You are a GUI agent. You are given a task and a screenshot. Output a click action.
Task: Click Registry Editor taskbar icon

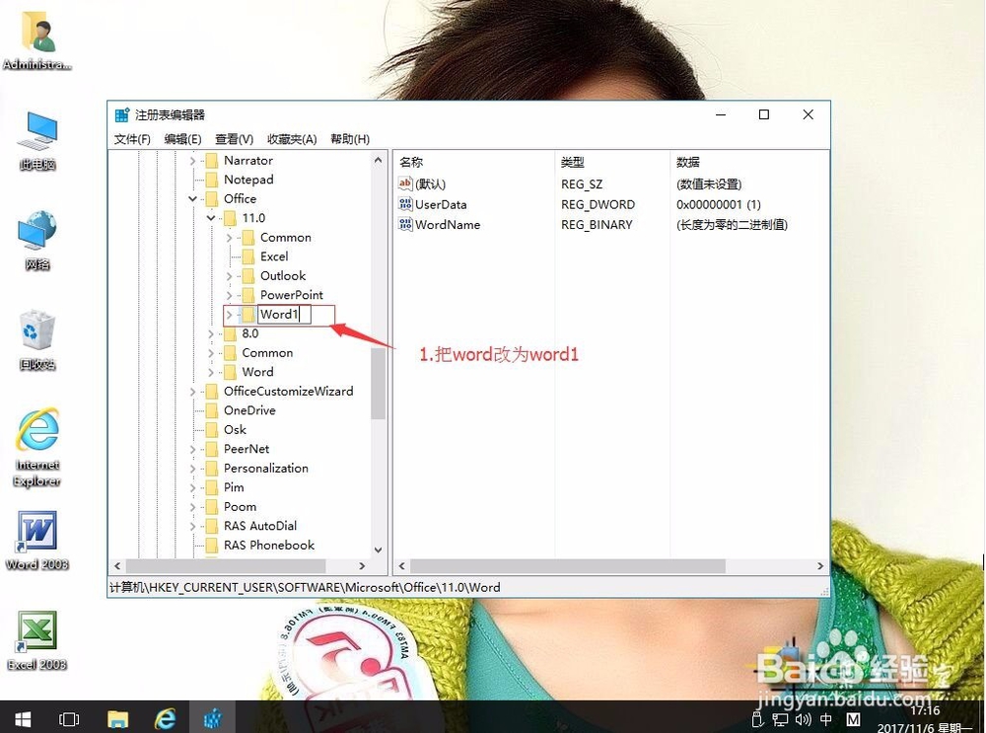213,718
